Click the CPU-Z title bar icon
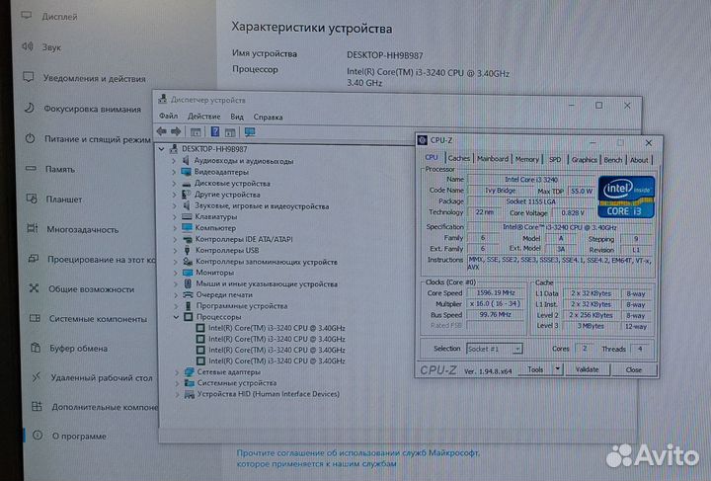 (423, 140)
